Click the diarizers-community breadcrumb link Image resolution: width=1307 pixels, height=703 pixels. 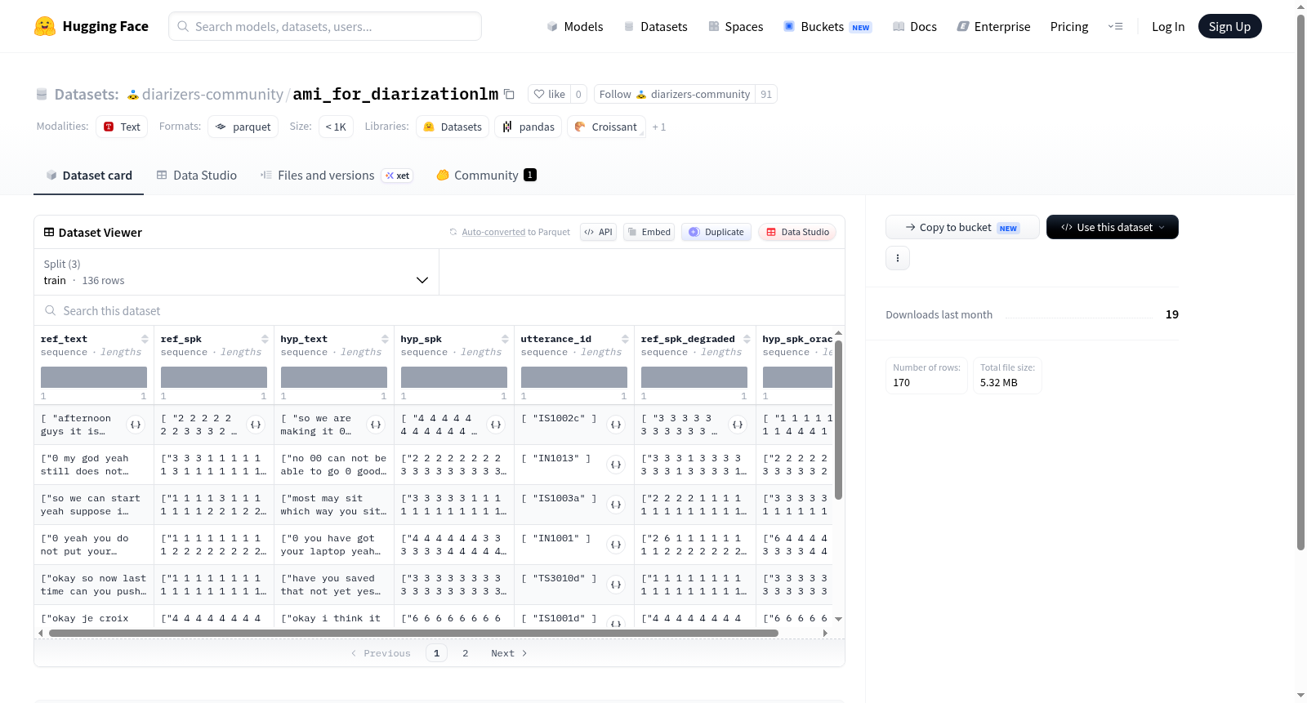click(x=212, y=95)
